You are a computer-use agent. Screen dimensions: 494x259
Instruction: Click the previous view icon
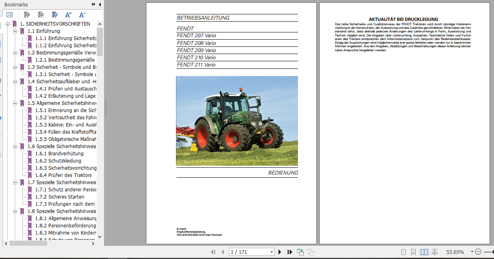[300, 252]
